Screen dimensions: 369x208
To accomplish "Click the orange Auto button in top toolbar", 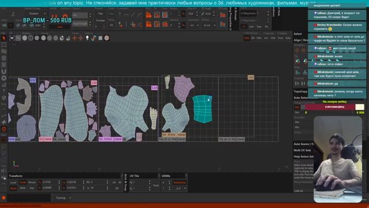I will [60, 27].
